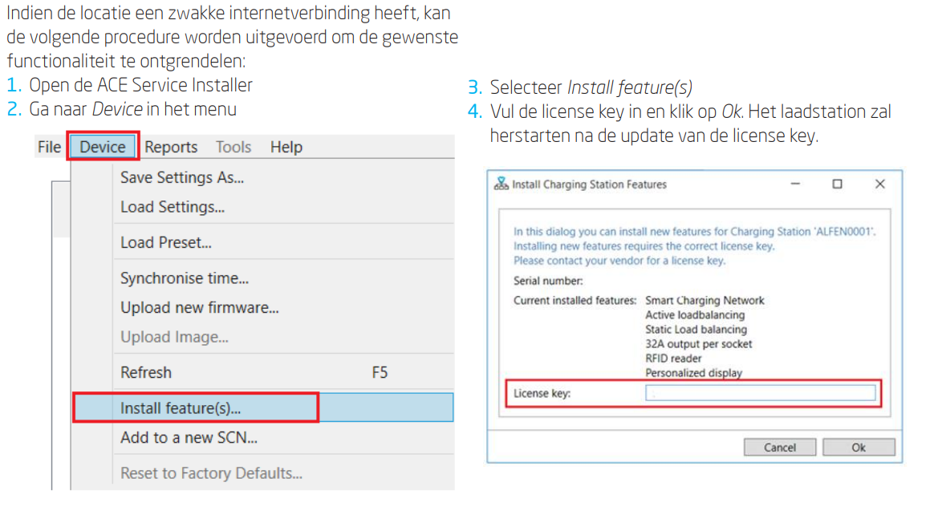
Task: Select Load Preset option
Action: click(166, 242)
